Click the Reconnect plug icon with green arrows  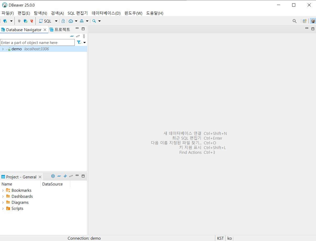pyautogui.click(x=25, y=21)
